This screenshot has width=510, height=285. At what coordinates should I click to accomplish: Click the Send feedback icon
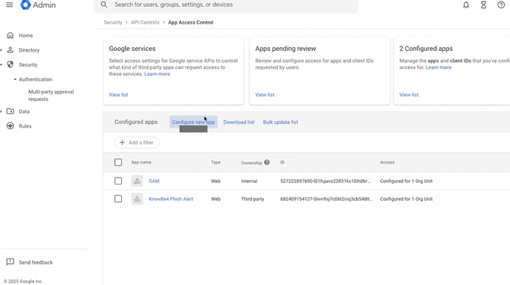coord(11,262)
